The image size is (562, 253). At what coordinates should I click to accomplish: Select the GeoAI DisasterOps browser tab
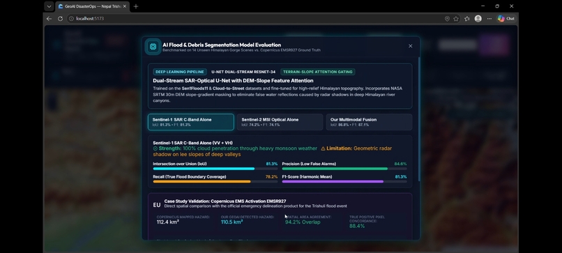pyautogui.click(x=93, y=6)
